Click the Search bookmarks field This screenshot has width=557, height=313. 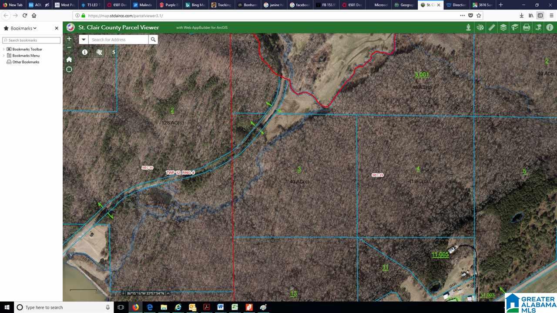pos(31,40)
